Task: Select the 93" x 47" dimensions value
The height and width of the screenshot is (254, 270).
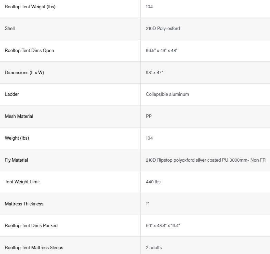Action: pyautogui.click(x=154, y=72)
